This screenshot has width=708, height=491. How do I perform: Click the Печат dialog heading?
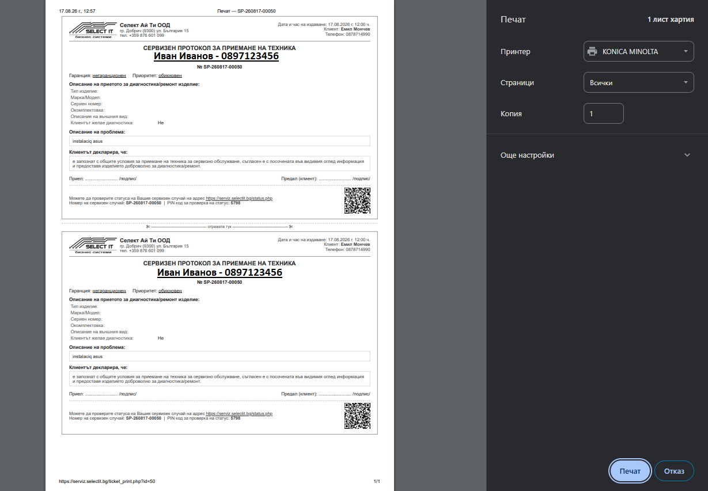click(513, 20)
